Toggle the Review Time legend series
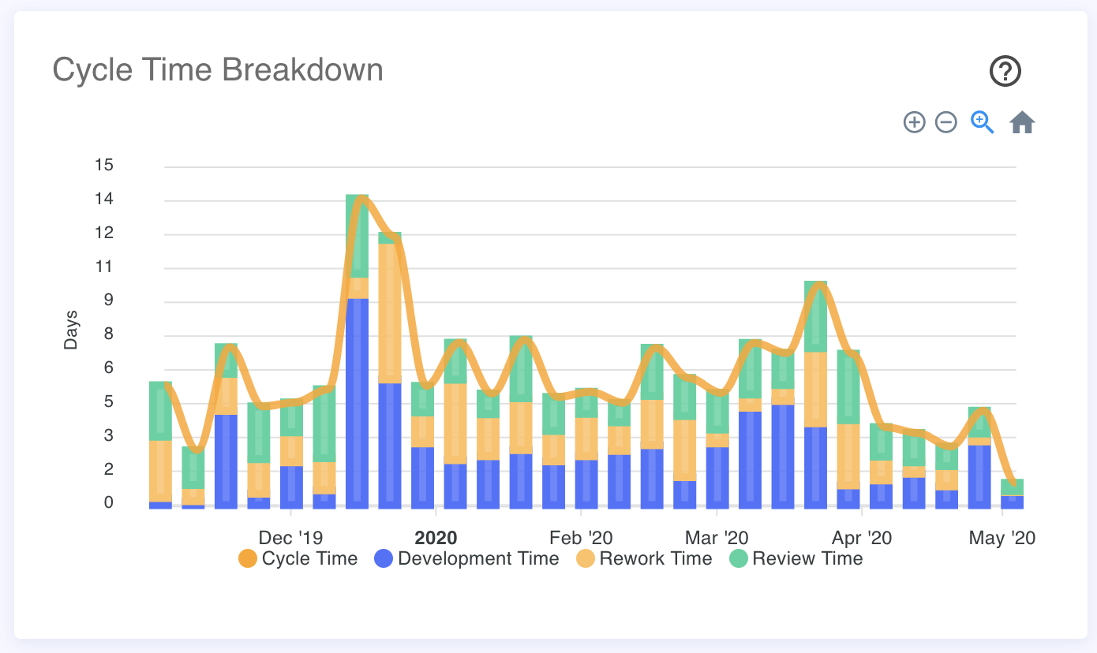1097x653 pixels. click(795, 559)
